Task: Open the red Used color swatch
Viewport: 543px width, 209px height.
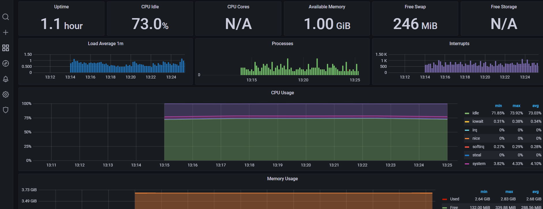Action: [x=445, y=199]
